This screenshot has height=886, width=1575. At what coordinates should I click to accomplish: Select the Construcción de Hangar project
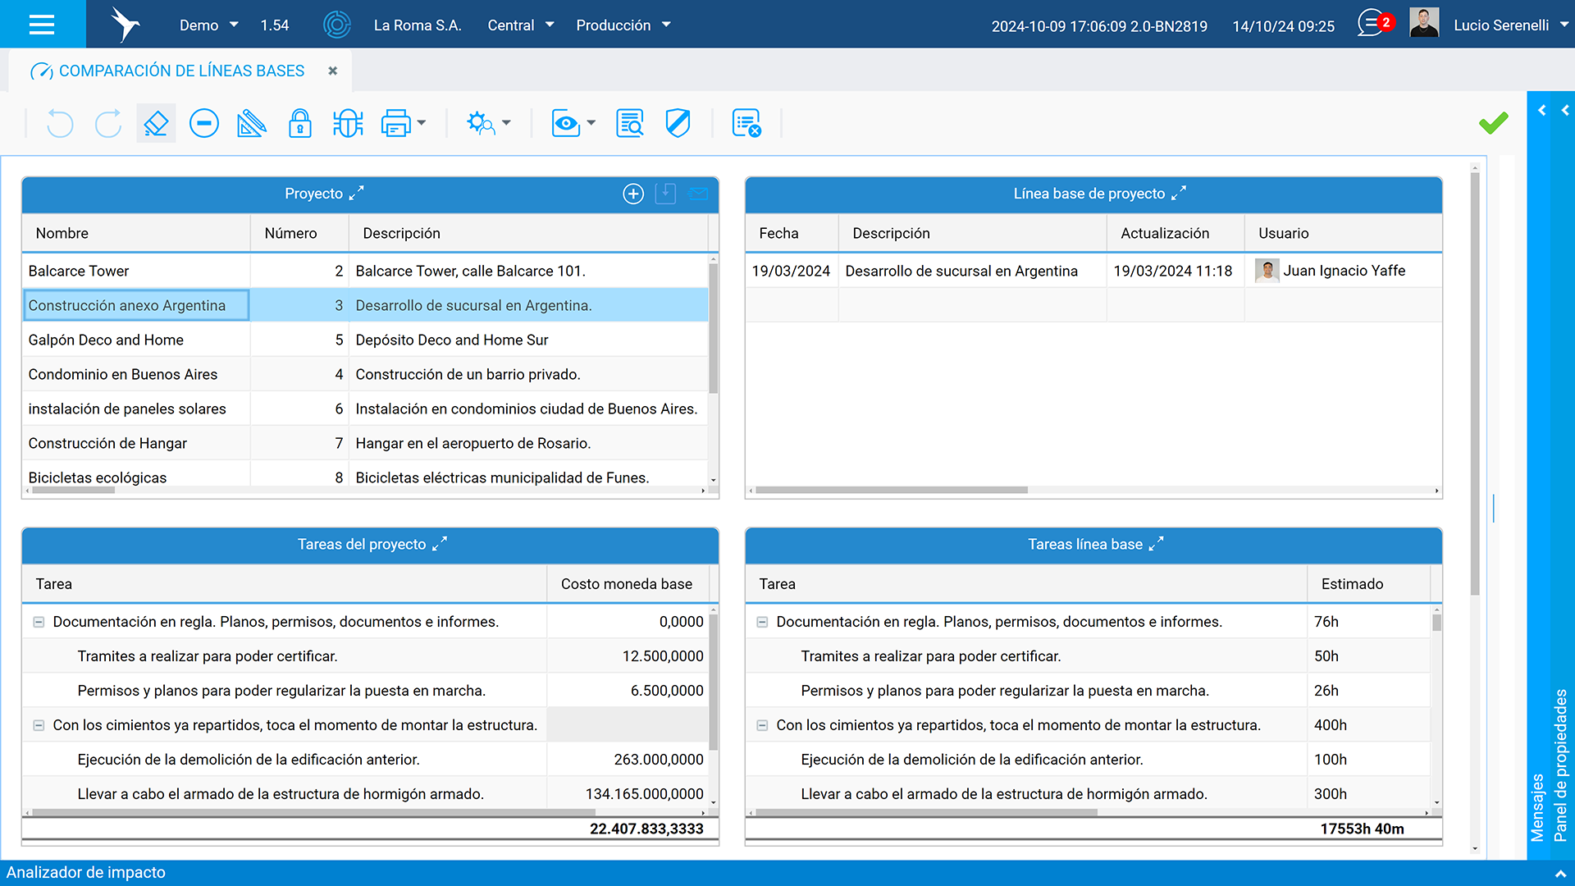pos(365,443)
